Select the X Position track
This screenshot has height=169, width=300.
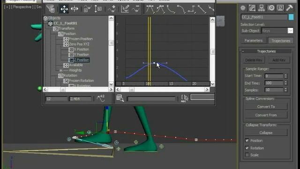(x=81, y=49)
